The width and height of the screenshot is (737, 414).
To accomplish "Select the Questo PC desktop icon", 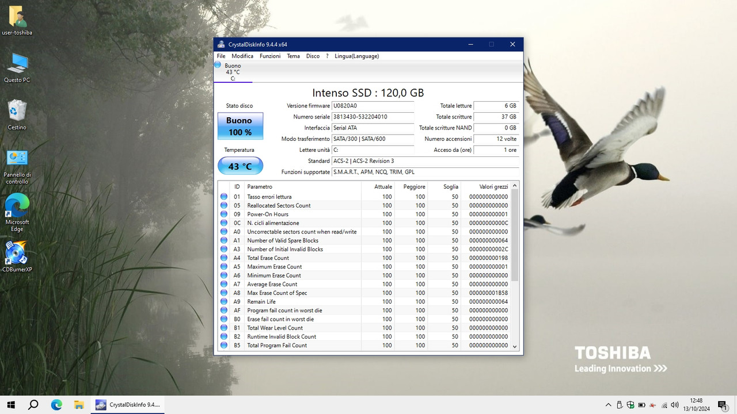I will pos(17,68).
